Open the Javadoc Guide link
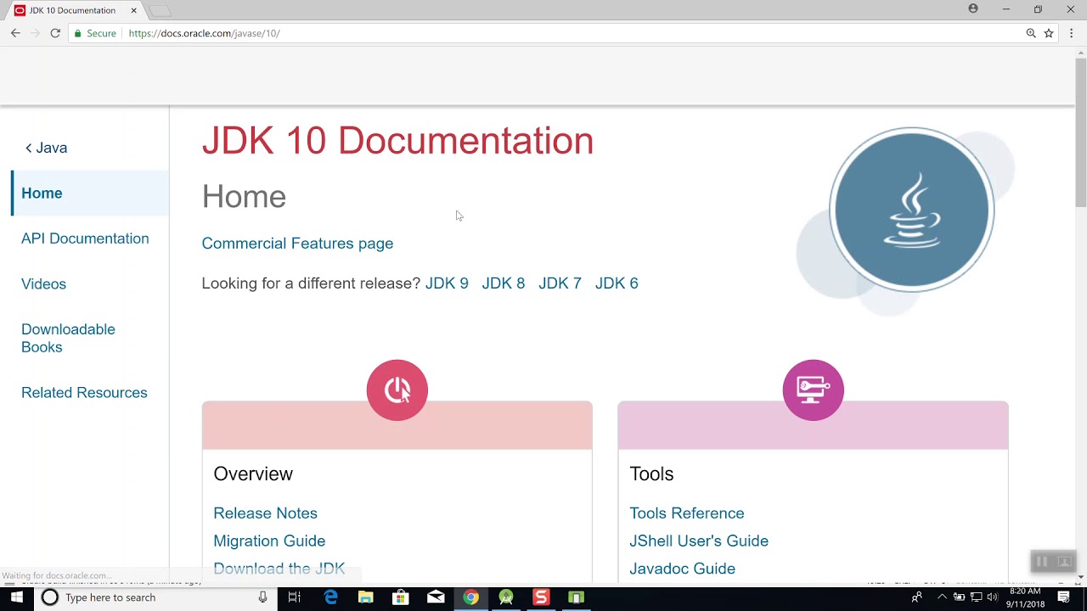 pos(683,569)
